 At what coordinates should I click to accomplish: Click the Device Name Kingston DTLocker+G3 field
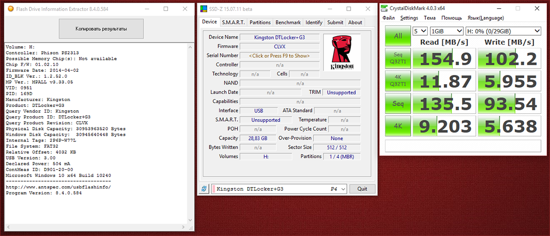coord(280,38)
